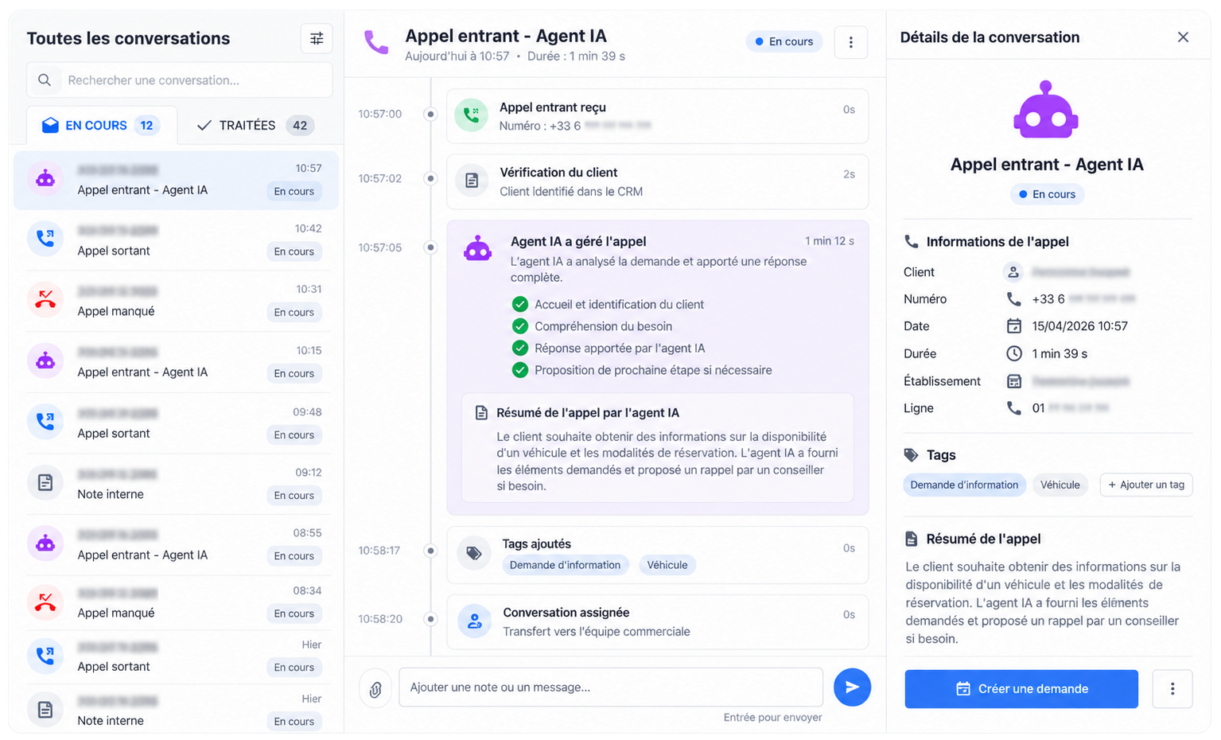Click the 09:12 Note interne document icon

[x=45, y=483]
